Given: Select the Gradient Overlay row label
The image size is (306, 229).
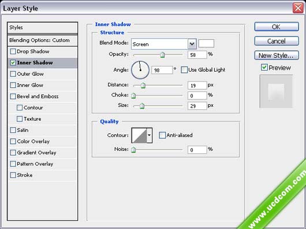Looking at the screenshot, I should pyautogui.click(x=36, y=153).
